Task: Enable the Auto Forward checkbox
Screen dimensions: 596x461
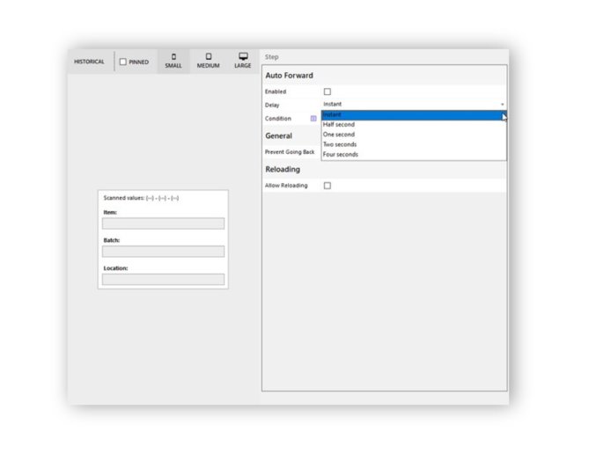Action: pos(327,91)
